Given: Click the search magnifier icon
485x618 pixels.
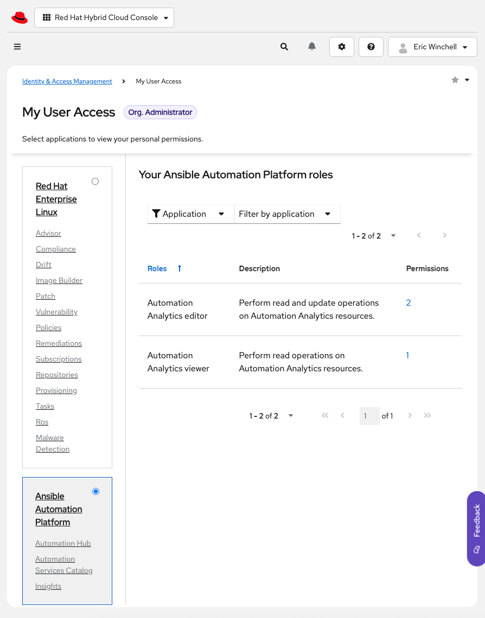Looking at the screenshot, I should (284, 47).
